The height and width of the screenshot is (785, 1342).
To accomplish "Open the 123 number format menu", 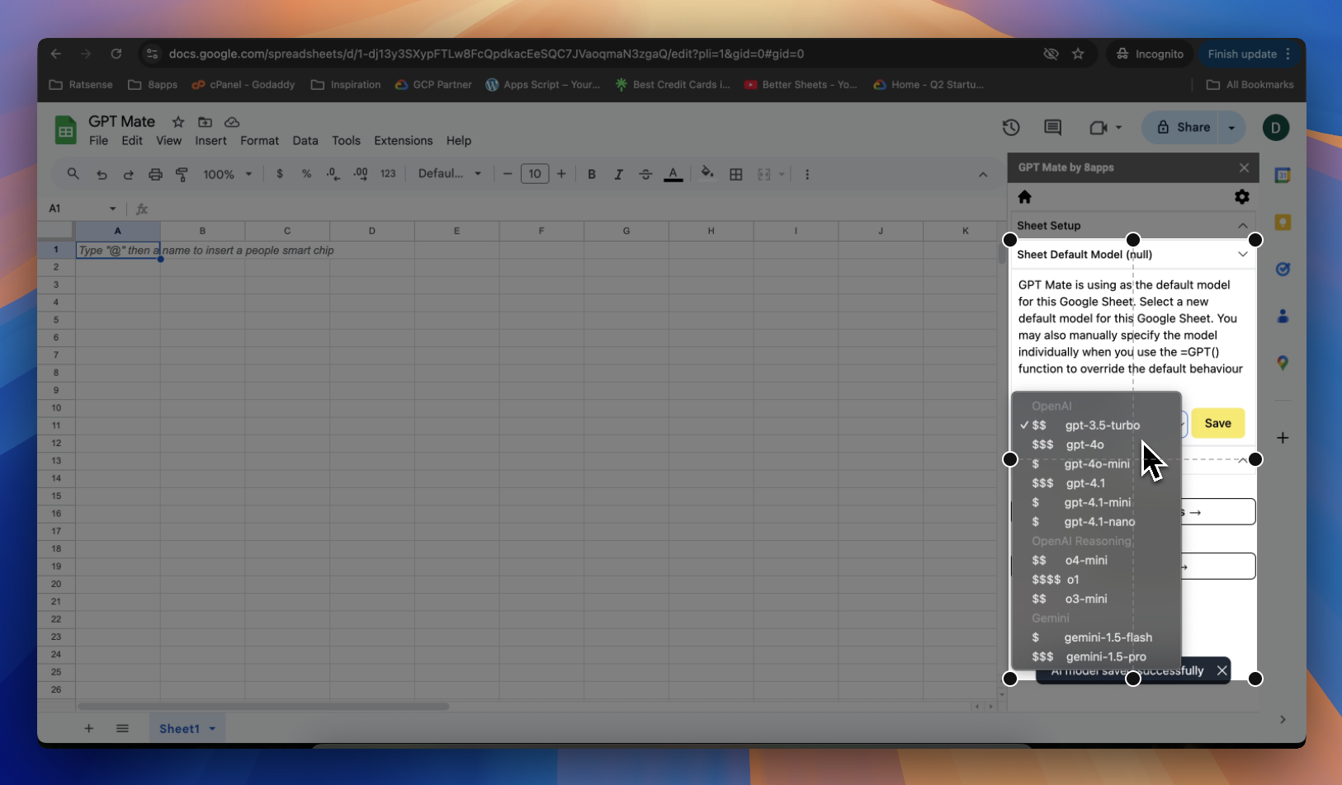I will point(388,174).
